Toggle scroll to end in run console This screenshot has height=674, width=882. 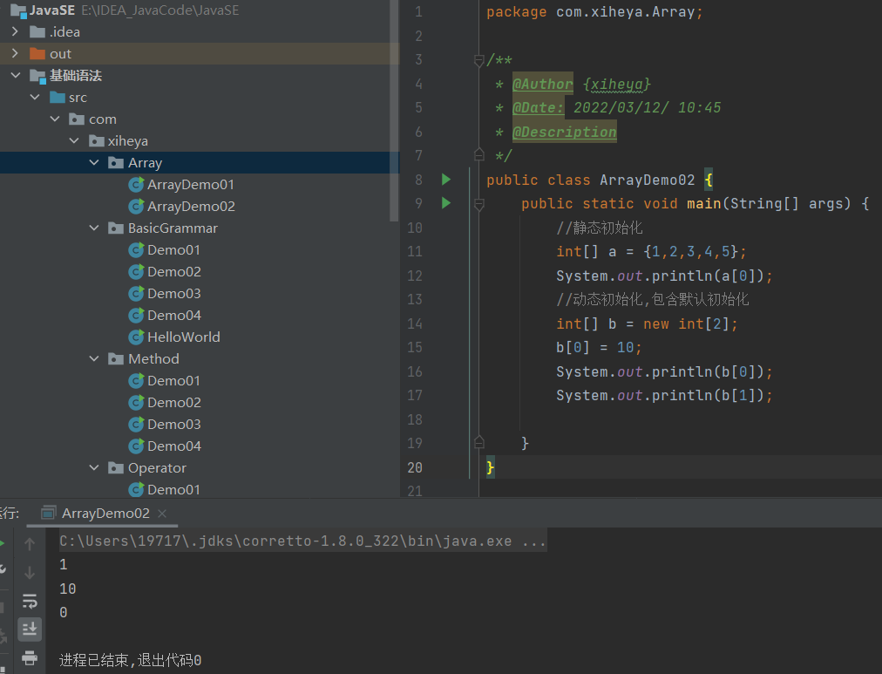(x=30, y=629)
